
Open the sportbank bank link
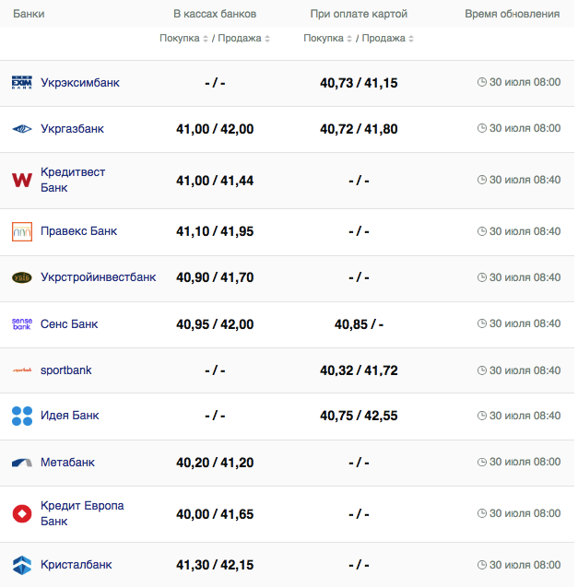coord(65,370)
